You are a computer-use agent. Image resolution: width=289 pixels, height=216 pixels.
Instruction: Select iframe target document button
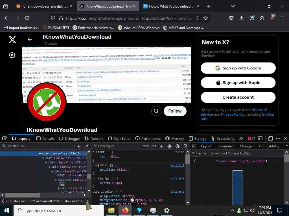pos(260,138)
